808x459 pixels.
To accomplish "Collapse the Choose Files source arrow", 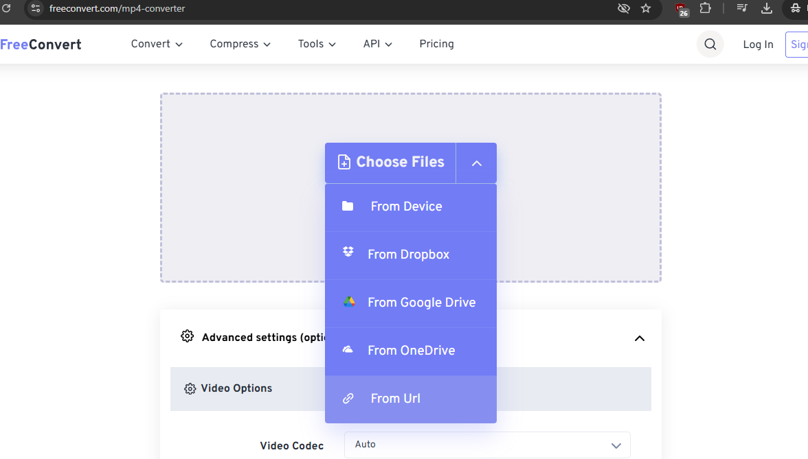I will (476, 163).
